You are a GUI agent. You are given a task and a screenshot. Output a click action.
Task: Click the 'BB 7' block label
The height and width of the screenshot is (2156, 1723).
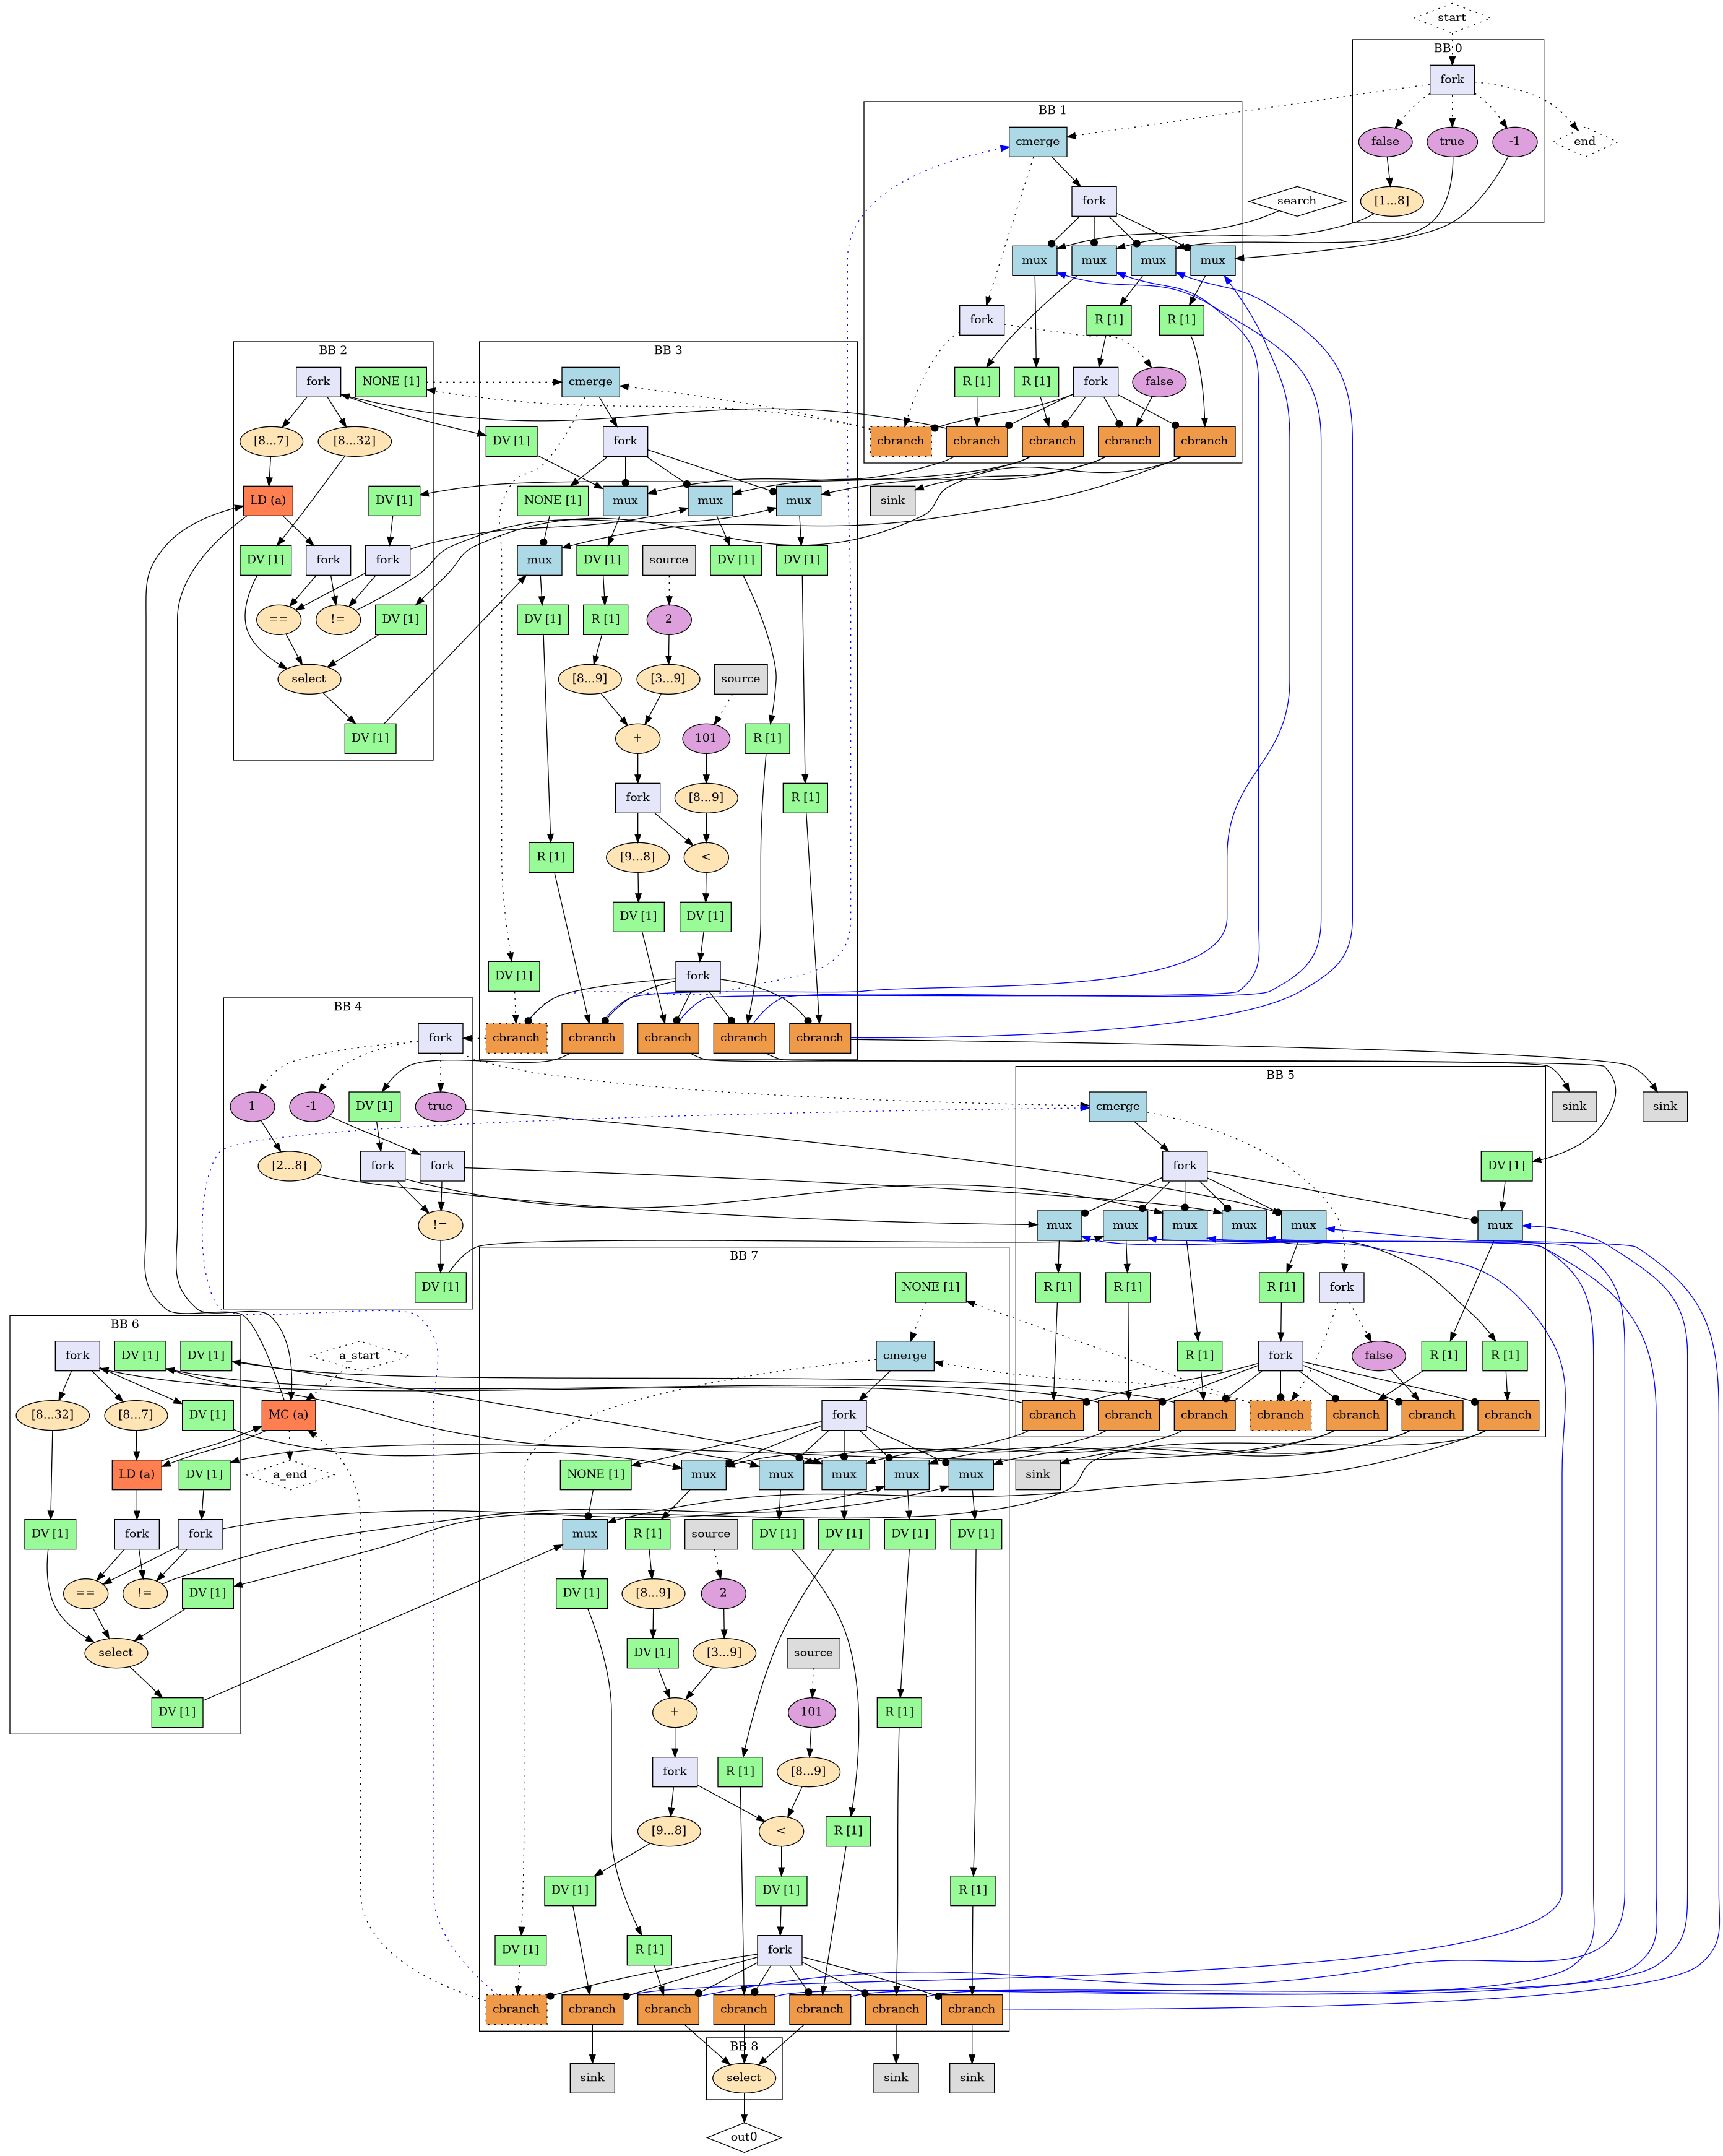pos(744,1256)
